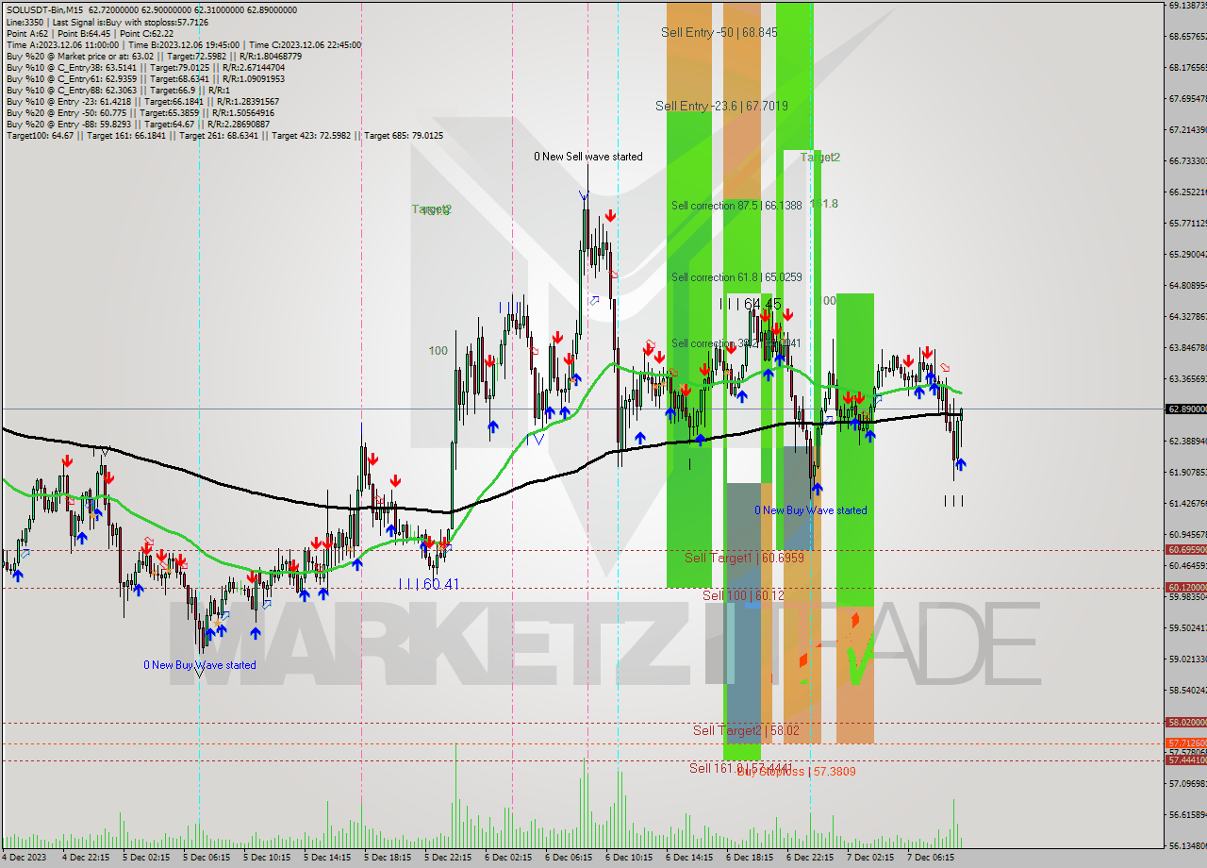Screen dimensions: 1207x868
Task: Click the '5 Dec 06:15' time label
Action: (x=206, y=858)
